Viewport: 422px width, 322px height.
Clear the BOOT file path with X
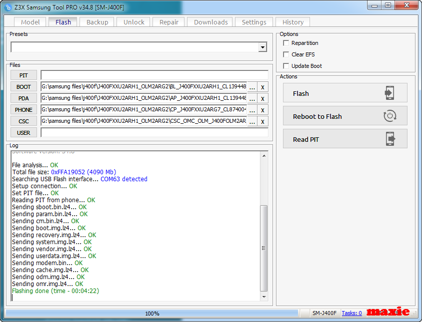coord(262,87)
